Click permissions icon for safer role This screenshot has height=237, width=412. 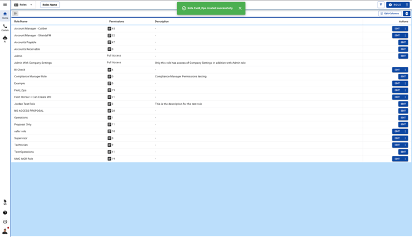(x=109, y=131)
